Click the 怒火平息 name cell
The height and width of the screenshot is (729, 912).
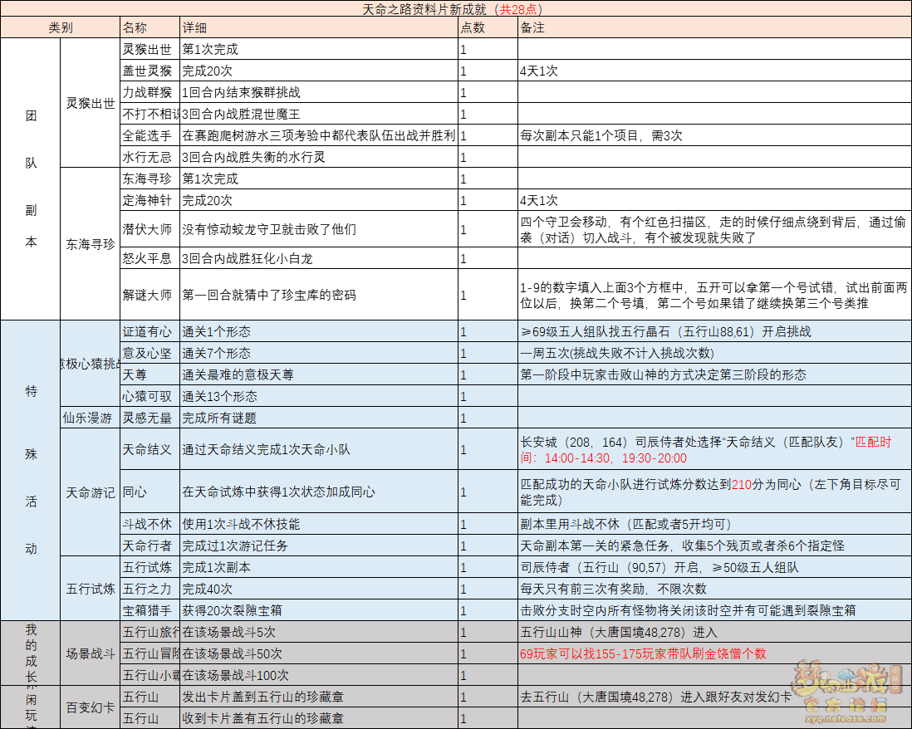coord(150,258)
